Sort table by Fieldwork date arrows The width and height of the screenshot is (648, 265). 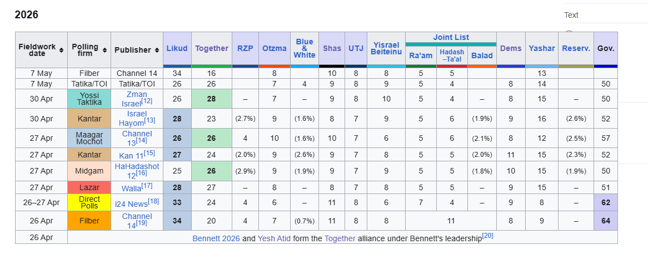point(62,50)
